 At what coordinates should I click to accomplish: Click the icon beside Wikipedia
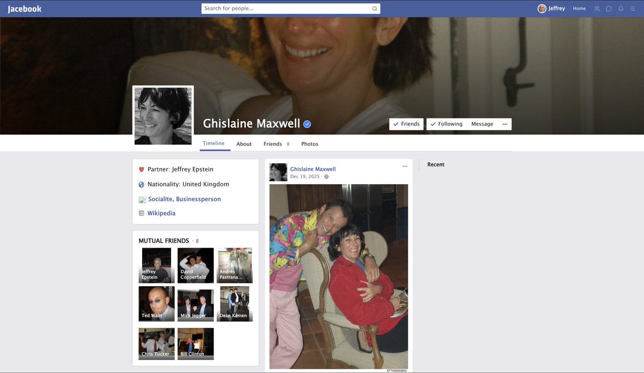tap(142, 213)
